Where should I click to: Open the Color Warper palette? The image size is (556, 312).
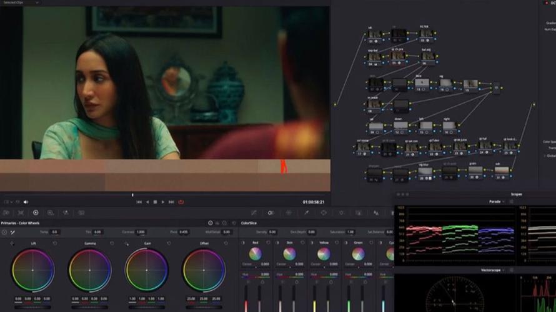pos(289,213)
